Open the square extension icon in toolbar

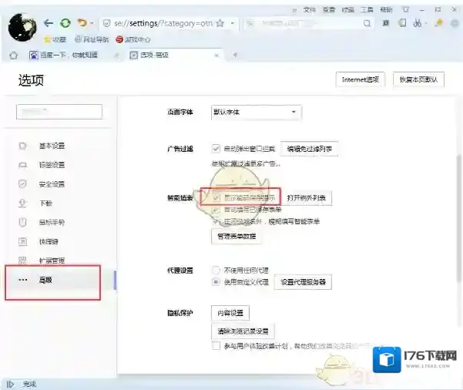pyautogui.click(x=386, y=23)
